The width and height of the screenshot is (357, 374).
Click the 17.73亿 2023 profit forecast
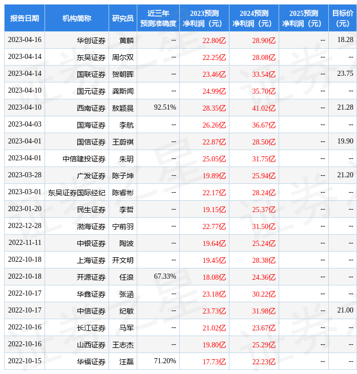[x=214, y=362]
